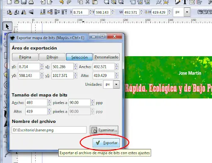
Task: Click the Cut scissors icon
Action: (87, 2)
